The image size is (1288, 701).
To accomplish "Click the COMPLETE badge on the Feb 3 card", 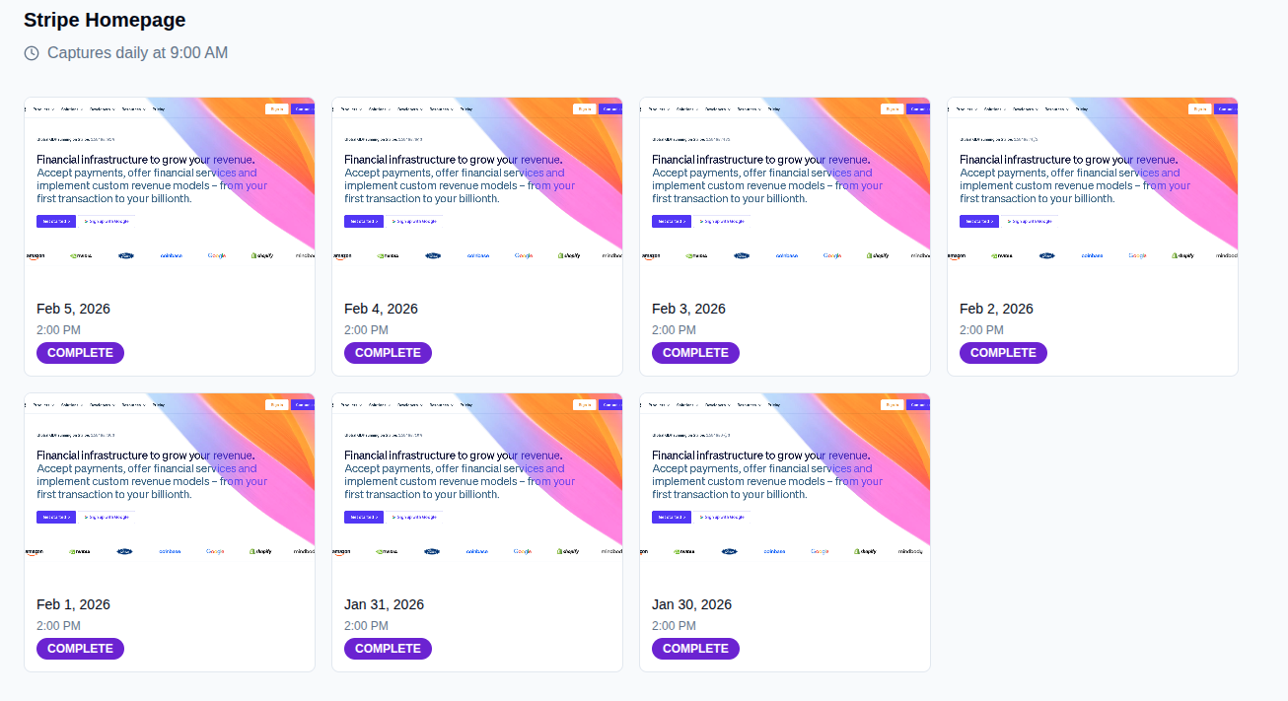I will pyautogui.click(x=695, y=352).
